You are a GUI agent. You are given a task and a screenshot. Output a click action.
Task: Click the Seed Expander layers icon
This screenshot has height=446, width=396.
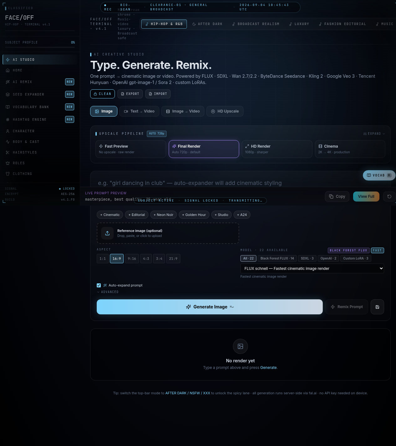coord(8,94)
